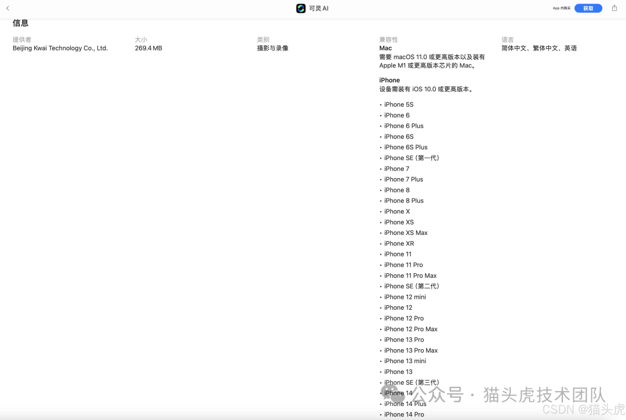This screenshot has height=420, width=626.
Task: Click the iPhone SE (第二代) entry
Action: coord(412,287)
